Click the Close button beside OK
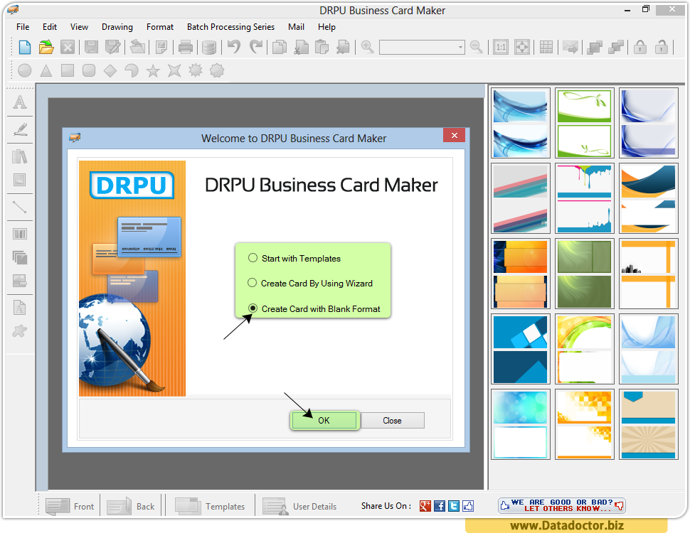This screenshot has height=533, width=690. tap(392, 421)
